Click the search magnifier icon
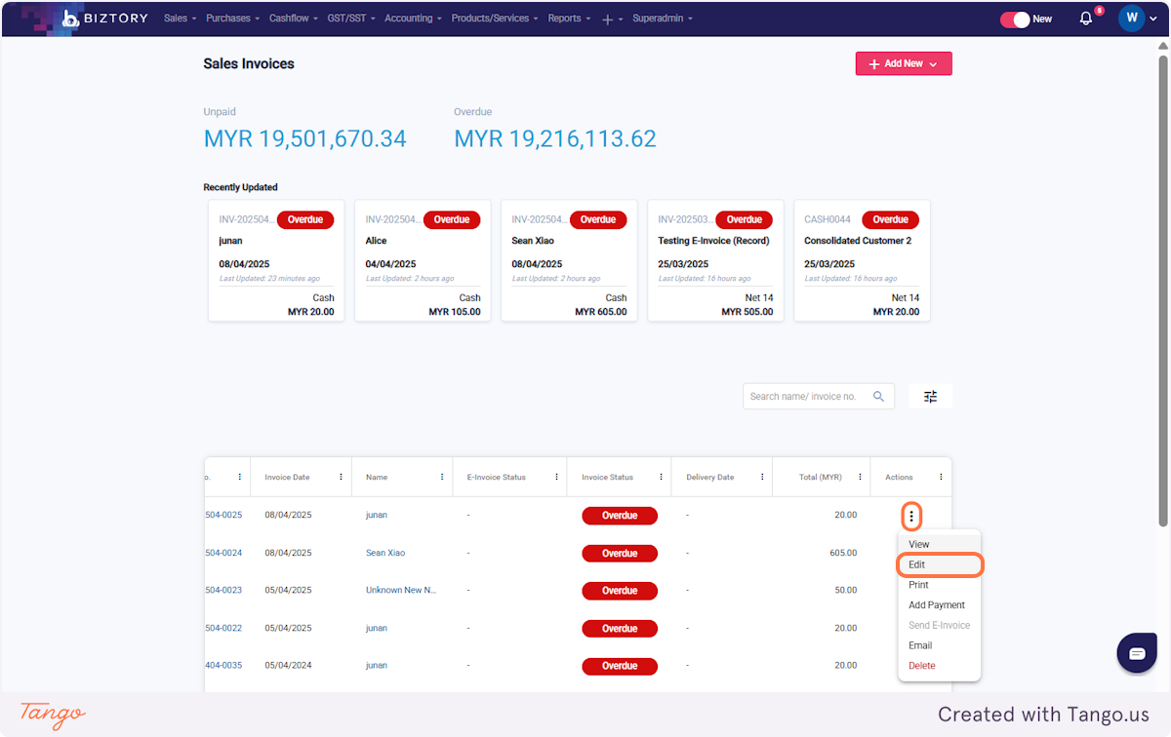Image resolution: width=1171 pixels, height=737 pixels. click(878, 396)
